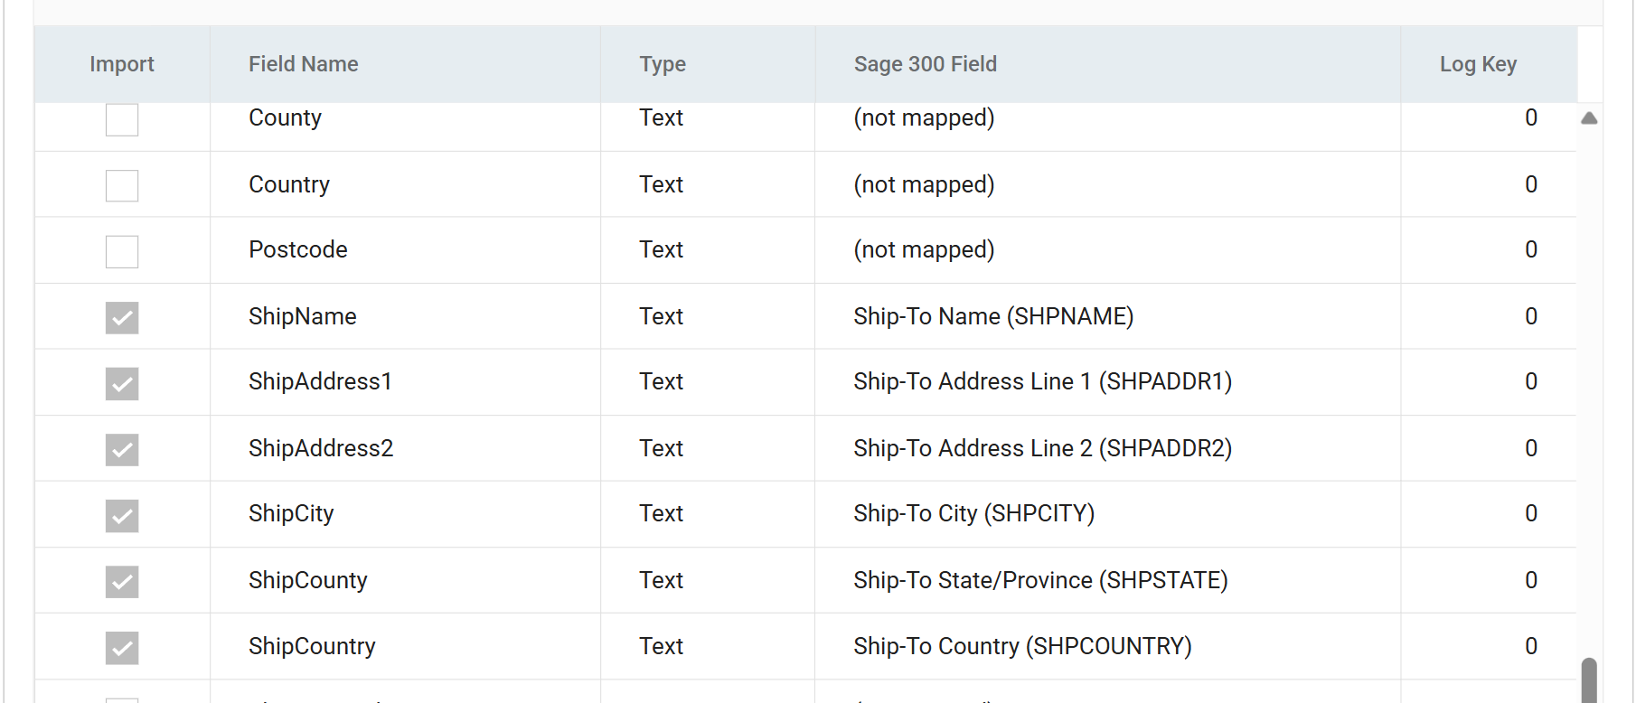Click the Log Key column header
The image size is (1636, 703).
[1489, 64]
